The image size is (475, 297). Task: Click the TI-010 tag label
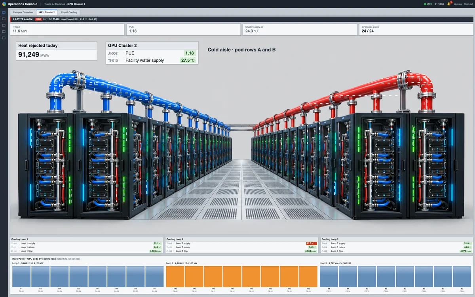click(113, 61)
